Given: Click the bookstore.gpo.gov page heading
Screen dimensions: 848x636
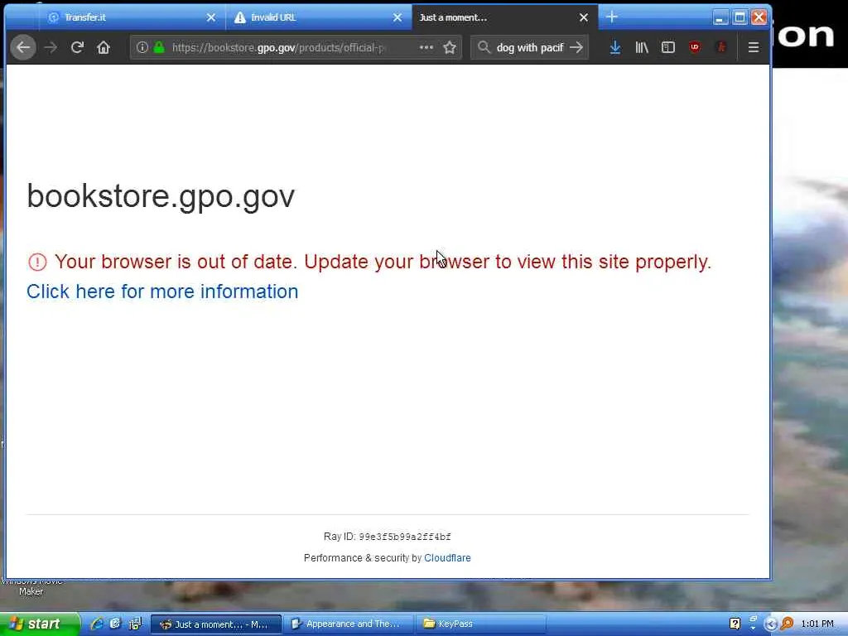Looking at the screenshot, I should click(x=161, y=195).
